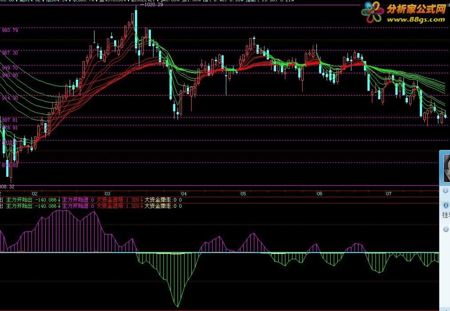Click the shield-shaped info icon in side panel
The height and width of the screenshot is (311, 450).
click(446, 205)
